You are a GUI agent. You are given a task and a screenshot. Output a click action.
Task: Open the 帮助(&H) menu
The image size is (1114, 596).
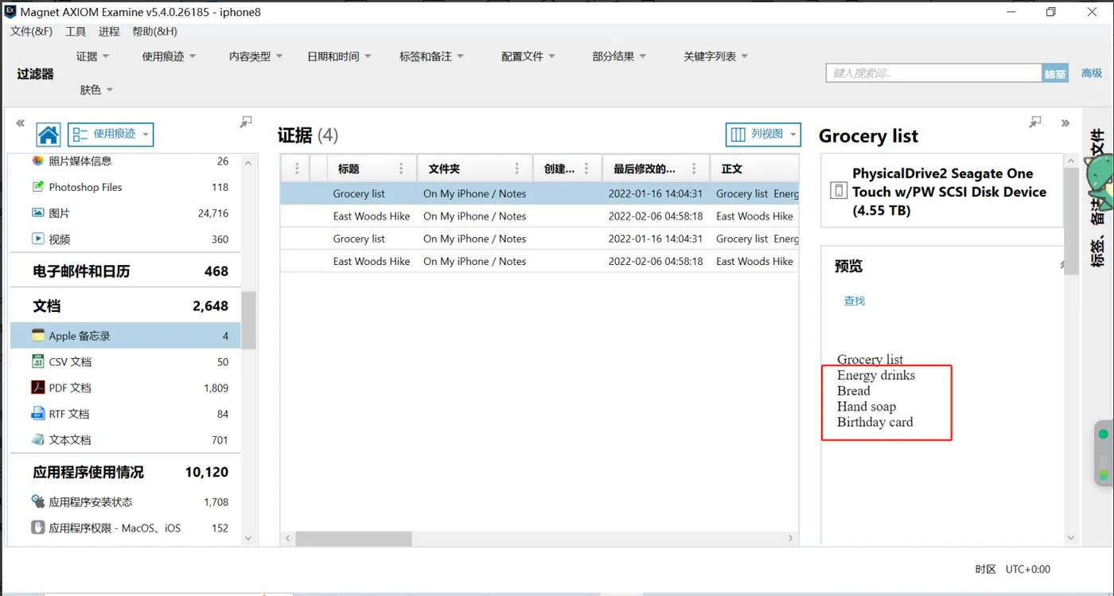(x=154, y=32)
